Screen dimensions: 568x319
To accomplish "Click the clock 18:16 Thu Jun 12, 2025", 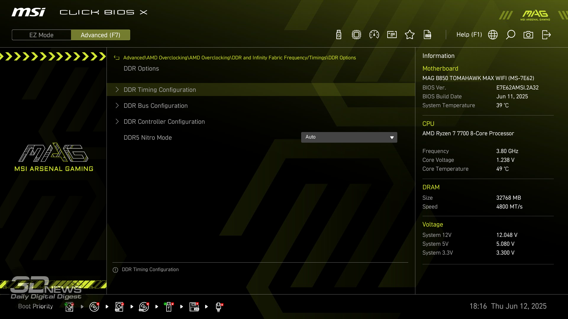I will [508, 306].
